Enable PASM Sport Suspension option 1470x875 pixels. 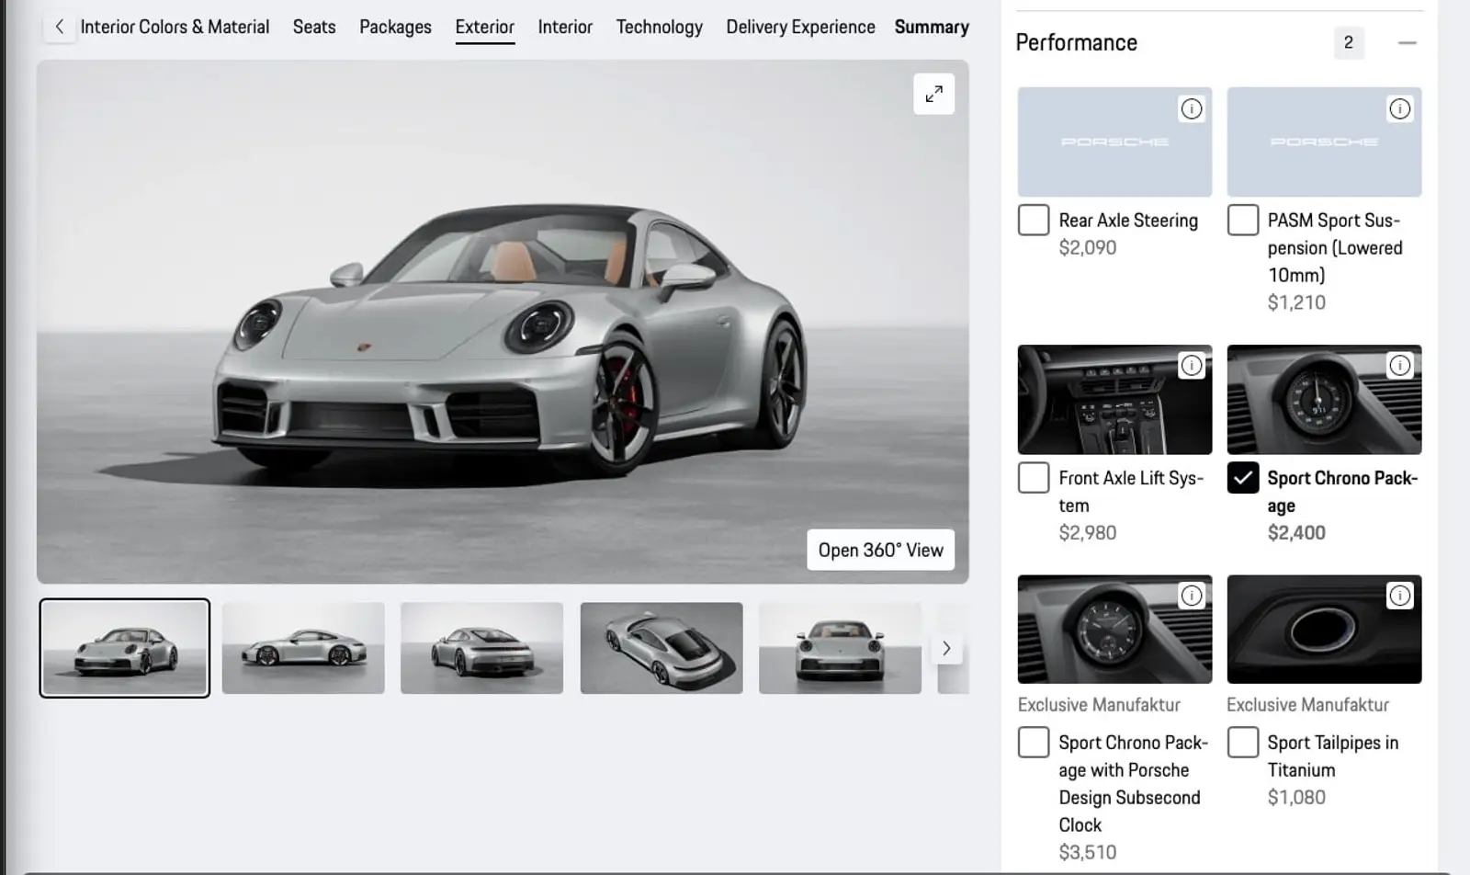click(x=1243, y=221)
